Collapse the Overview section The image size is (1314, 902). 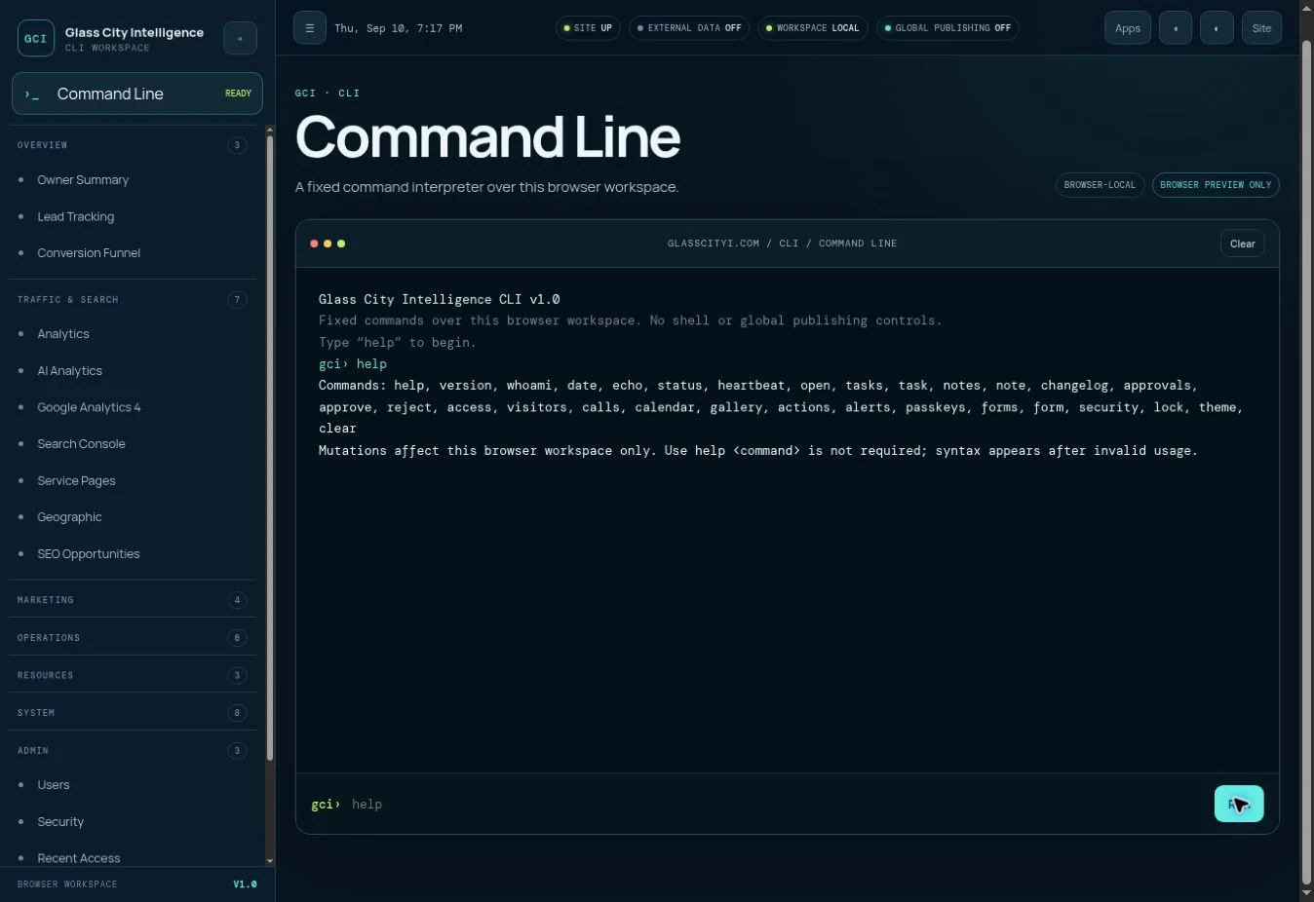point(132,145)
